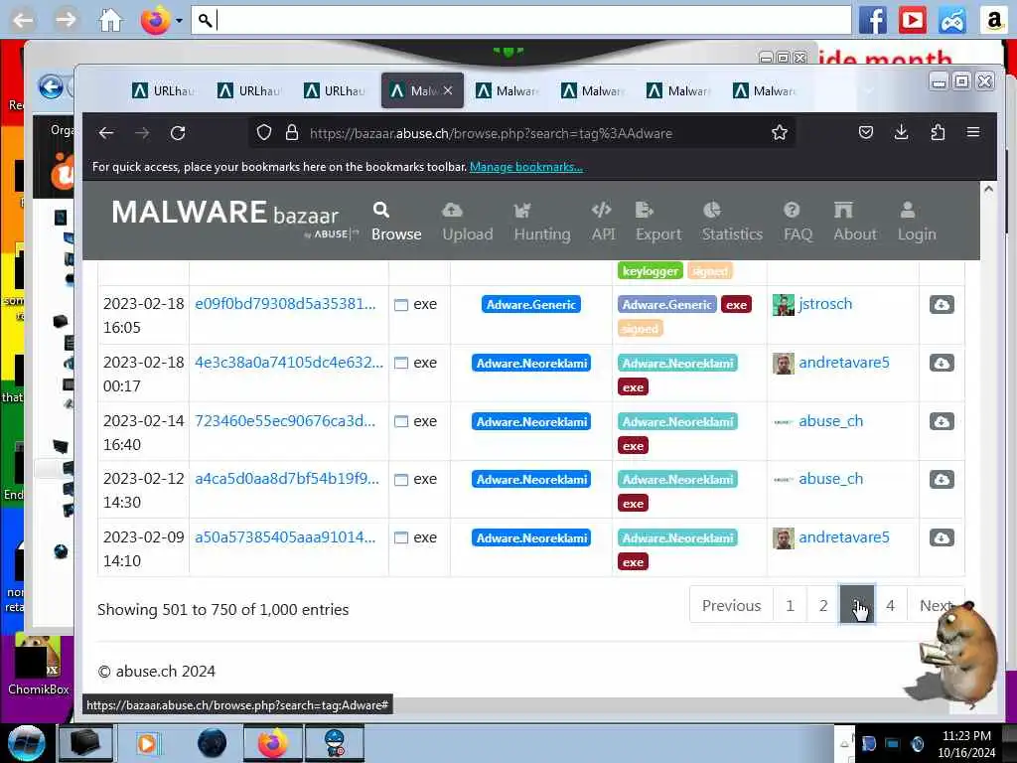The width and height of the screenshot is (1017, 763).
Task: Open sample hash e09f0bd79308d5a35381
Action: point(285,304)
